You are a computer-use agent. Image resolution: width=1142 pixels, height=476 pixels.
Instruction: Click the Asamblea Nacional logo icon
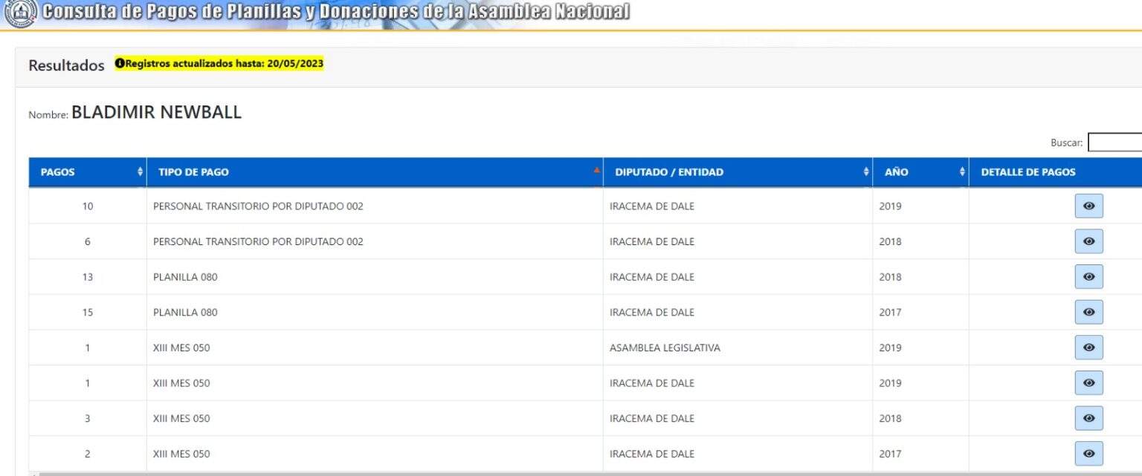click(x=19, y=13)
